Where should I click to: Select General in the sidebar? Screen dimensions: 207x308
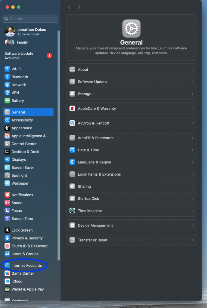pyautogui.click(x=28, y=112)
